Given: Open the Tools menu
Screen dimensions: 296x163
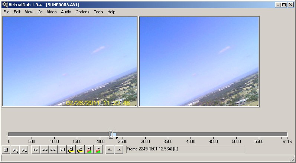Looking at the screenshot, I should pos(98,12).
